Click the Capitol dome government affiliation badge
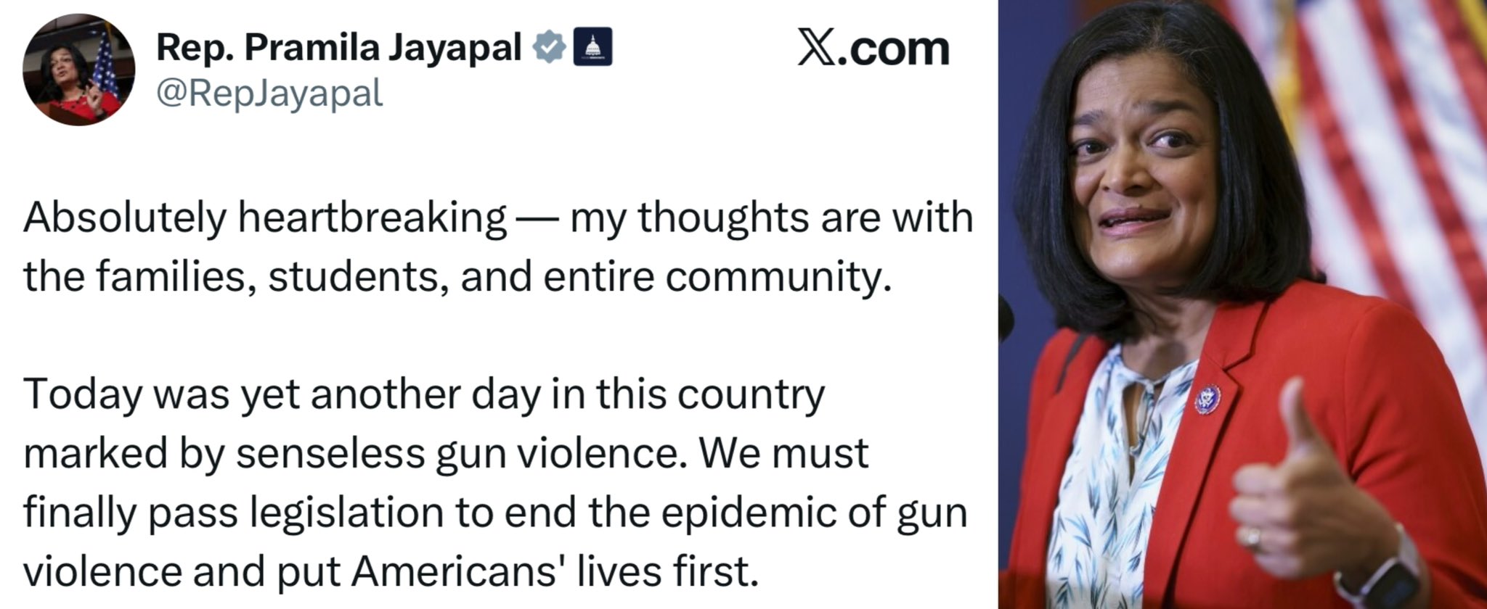Screen dimensions: 1487x609 pyautogui.click(x=593, y=48)
